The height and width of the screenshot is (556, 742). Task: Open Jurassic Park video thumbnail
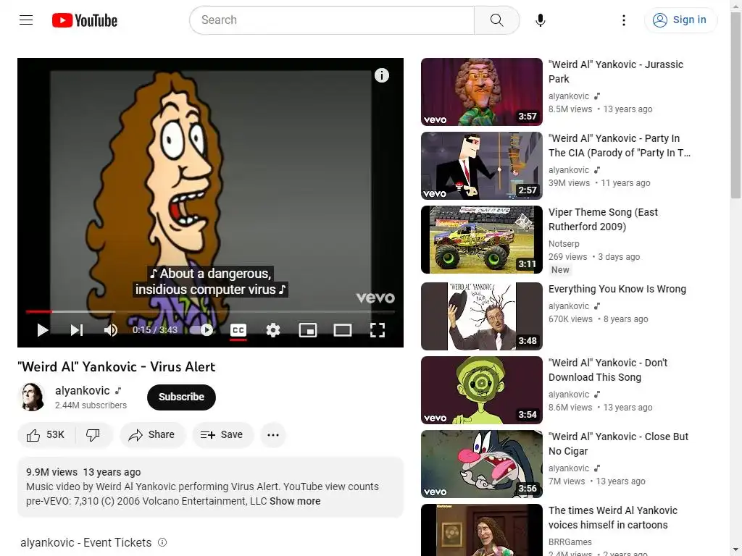point(481,92)
